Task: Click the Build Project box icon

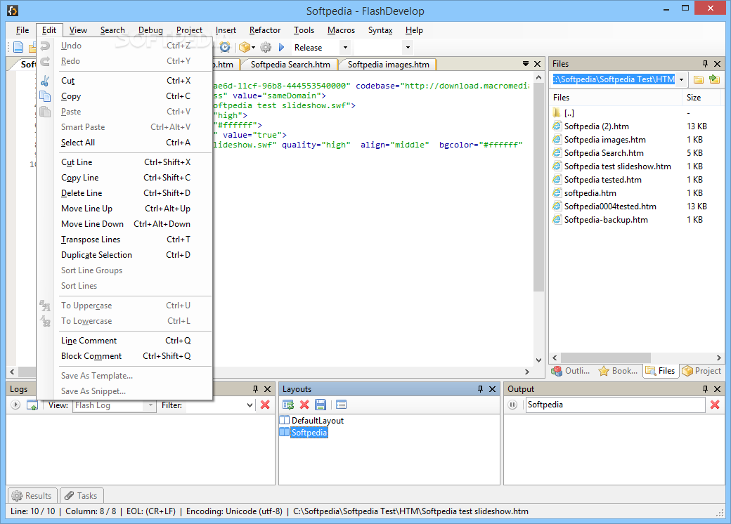Action: (244, 47)
